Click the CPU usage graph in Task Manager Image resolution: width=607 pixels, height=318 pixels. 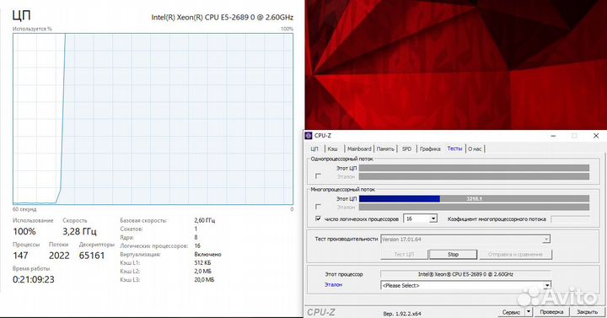(x=153, y=119)
